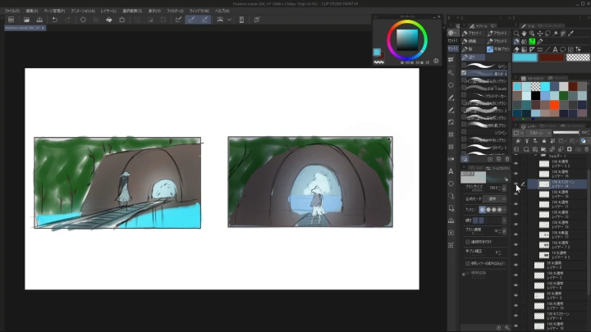Switch to the 共有ブラシ sub tool group
The image size is (591, 332).
(498, 49)
